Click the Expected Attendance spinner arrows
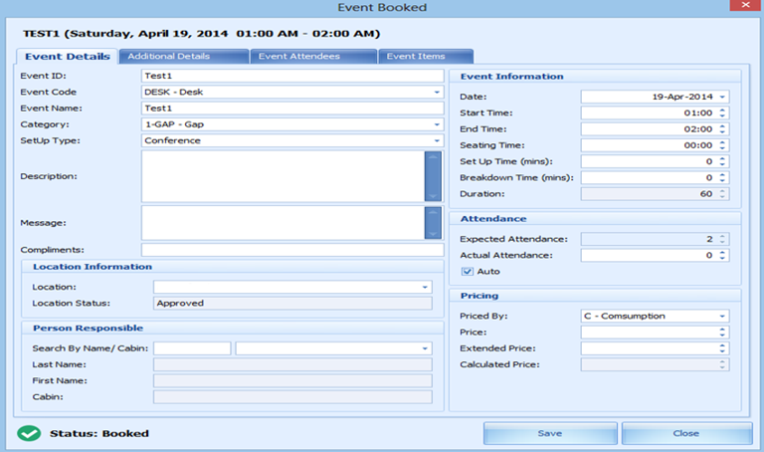764x452 pixels. pyautogui.click(x=722, y=239)
